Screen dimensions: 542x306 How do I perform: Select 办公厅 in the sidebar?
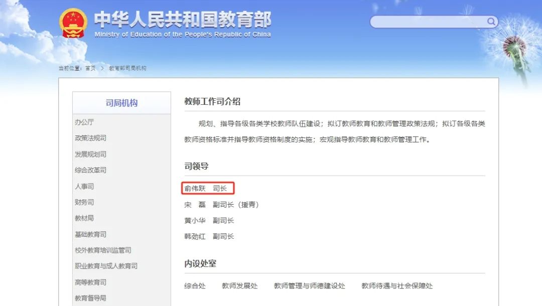[84, 122]
